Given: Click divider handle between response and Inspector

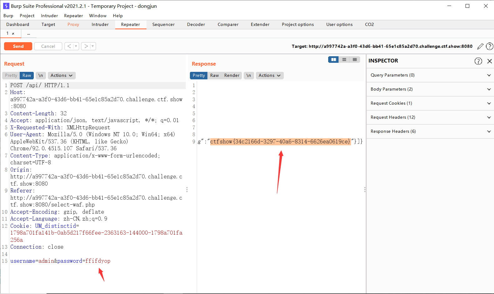Looking at the screenshot, I should coord(365,190).
